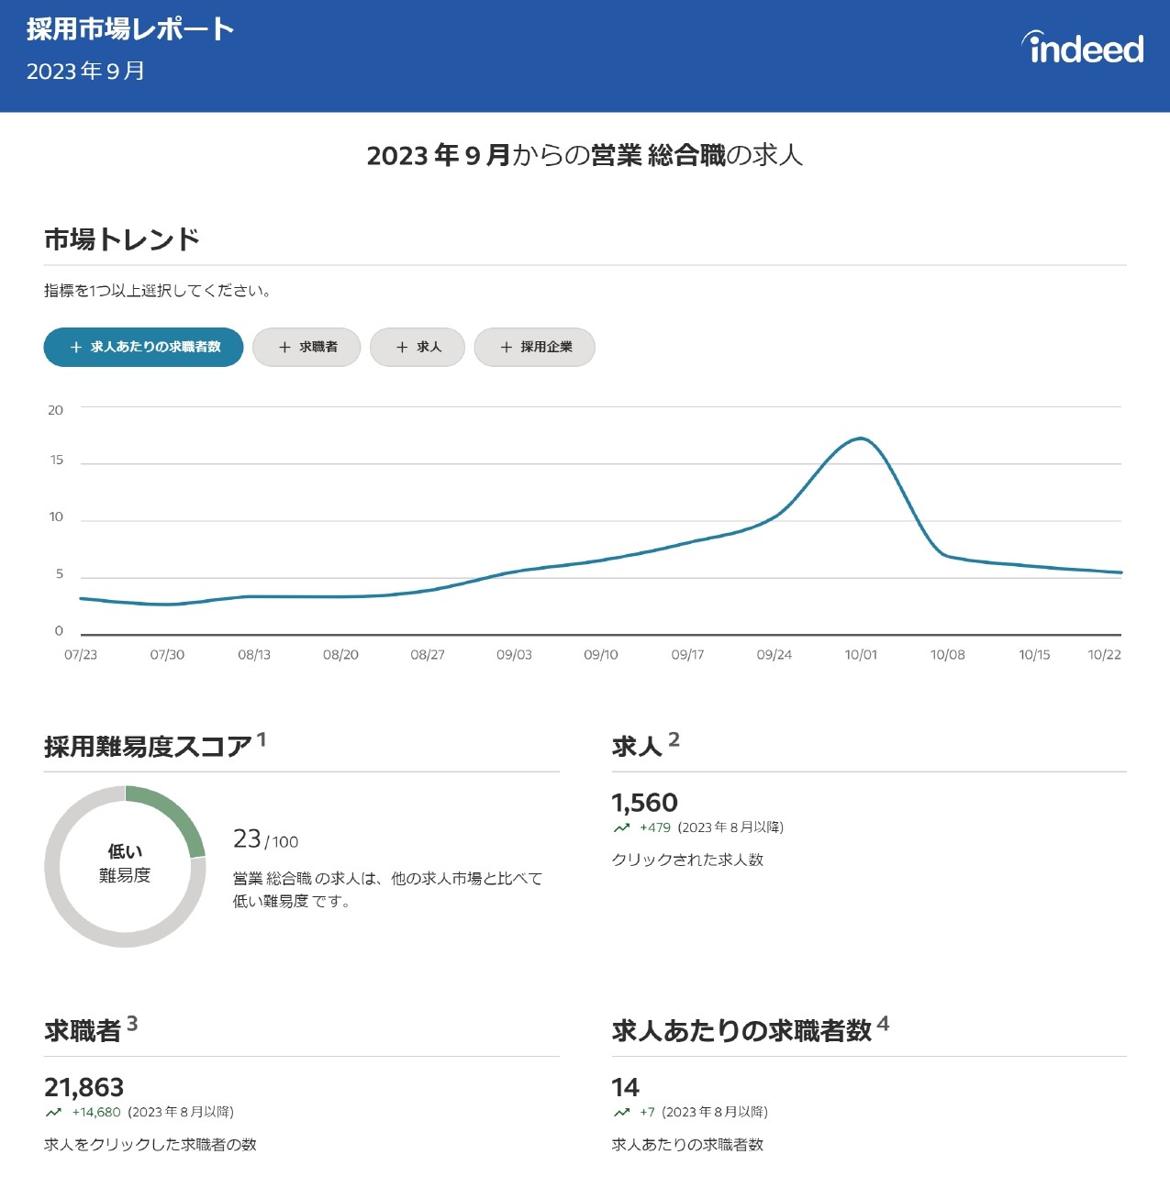1170x1199 pixels.
Task: Click the 10/08 date label on chart axis
Action: [x=948, y=655]
